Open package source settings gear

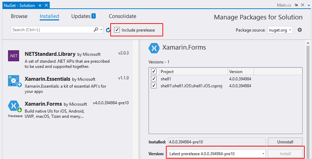[300, 30]
